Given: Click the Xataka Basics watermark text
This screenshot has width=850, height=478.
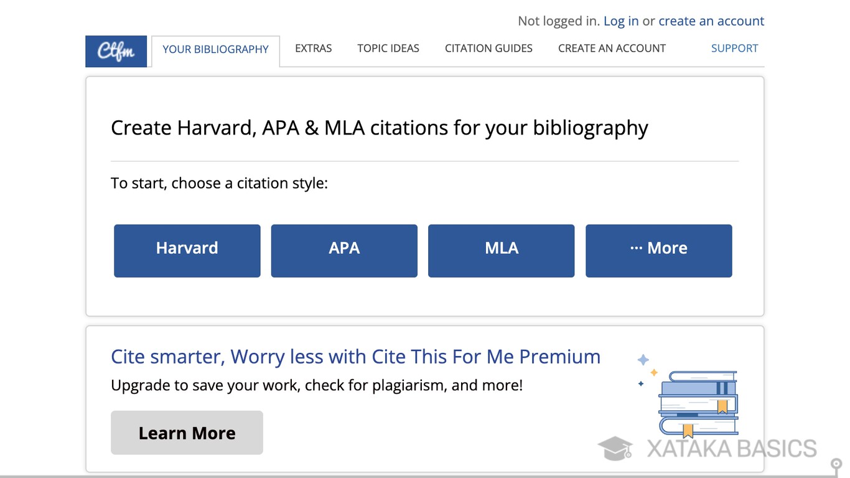Looking at the screenshot, I should 731,449.
